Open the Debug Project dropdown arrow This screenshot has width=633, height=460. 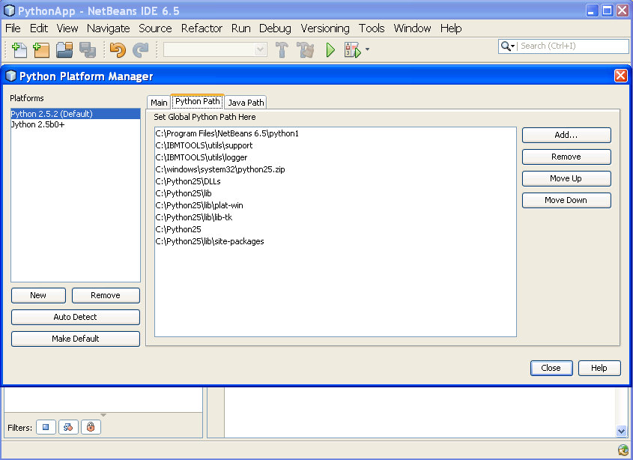tap(367, 49)
